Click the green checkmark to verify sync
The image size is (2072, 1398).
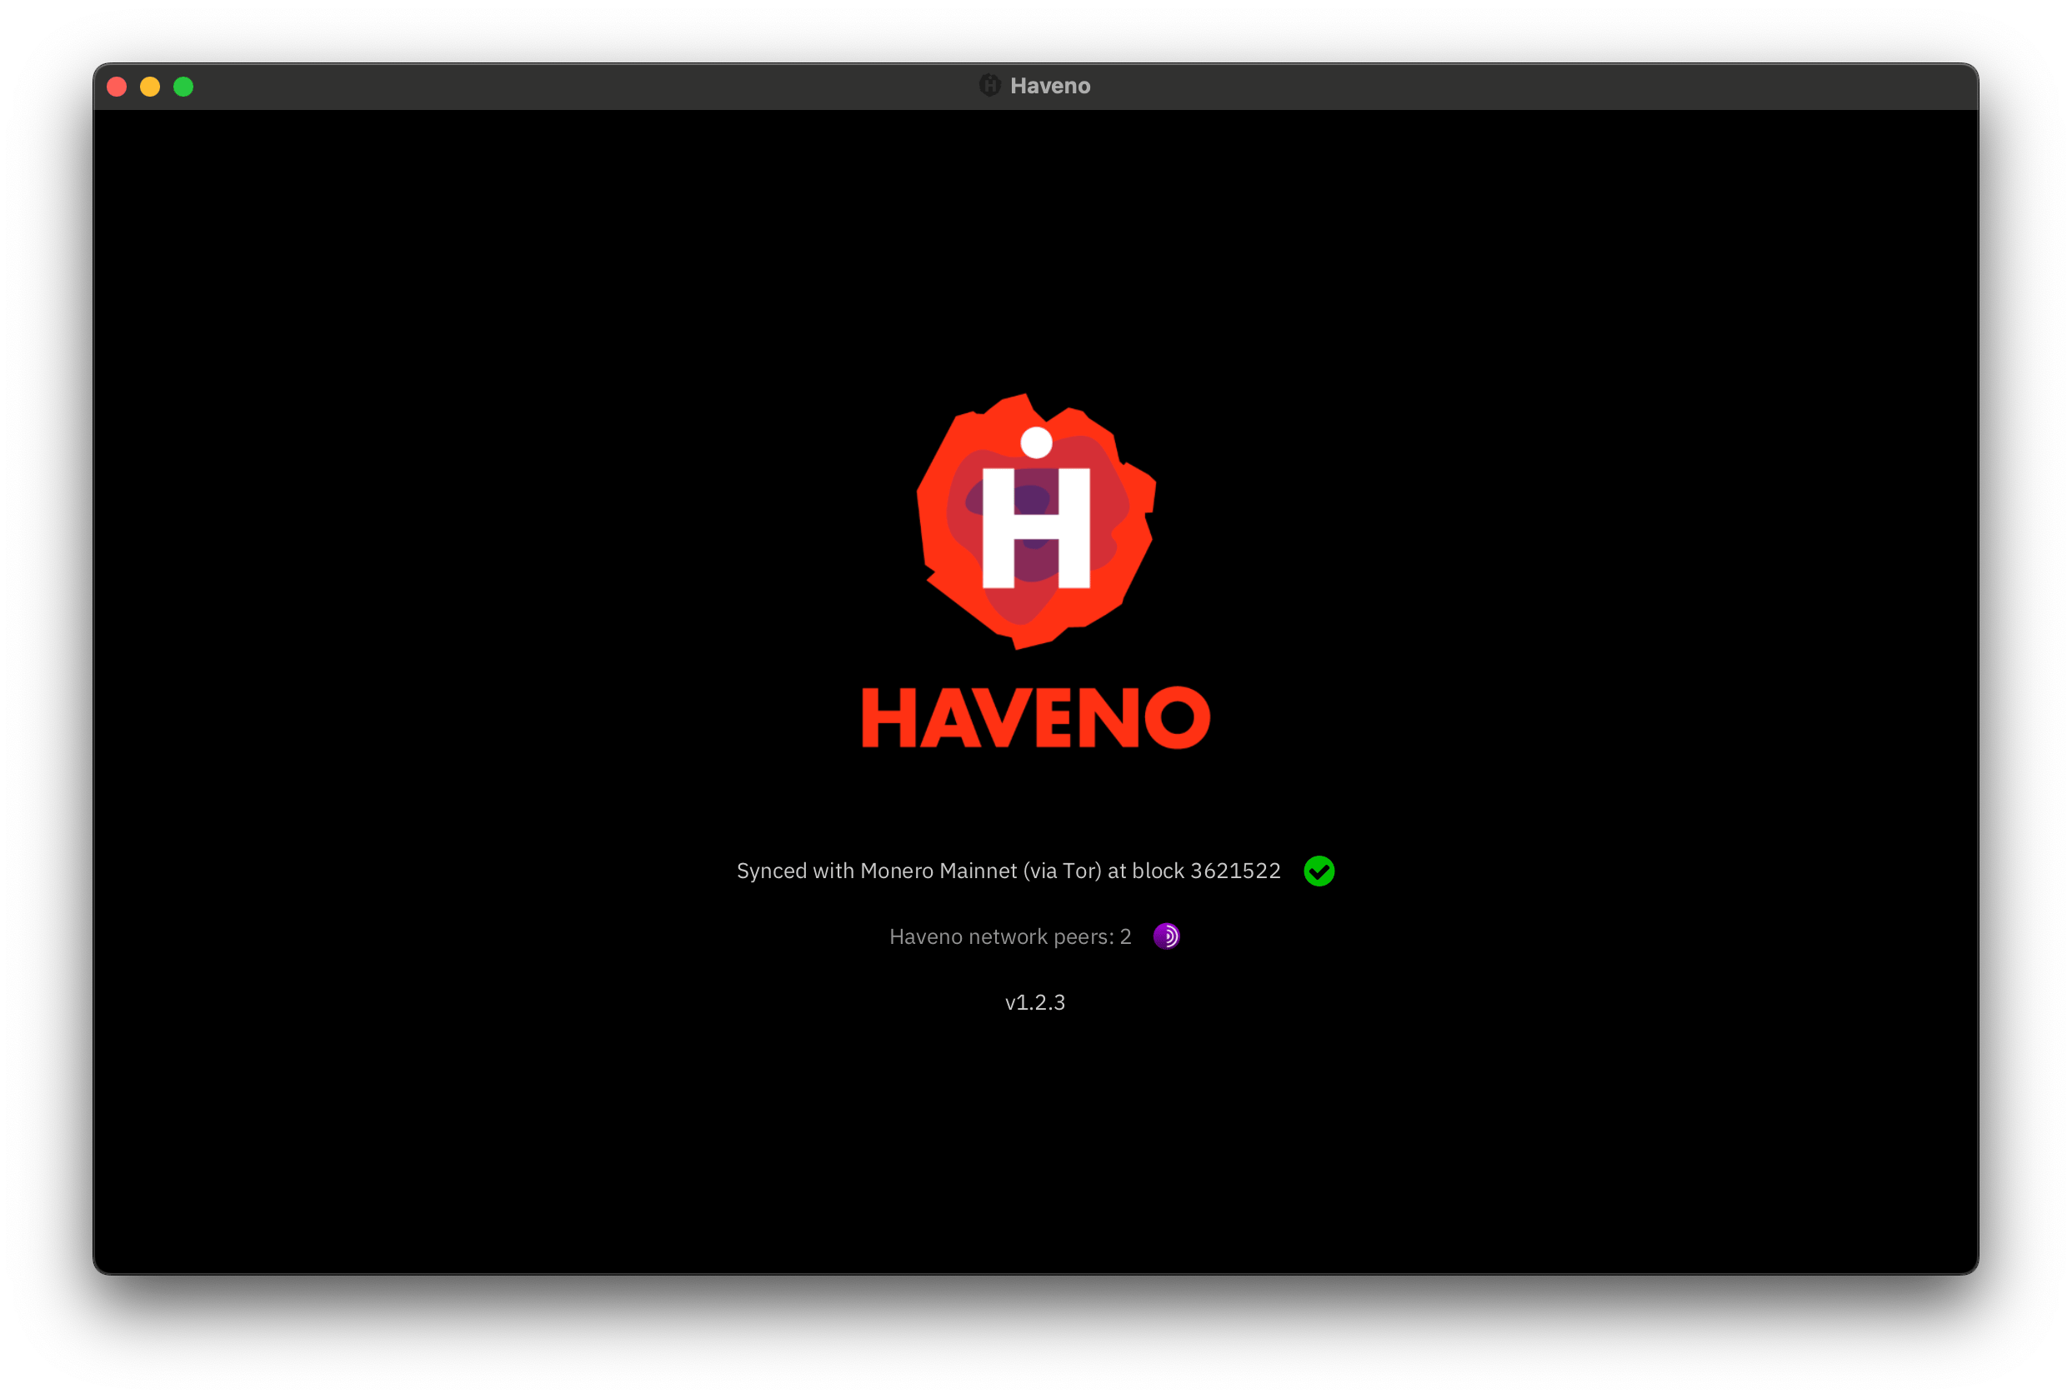1320,871
